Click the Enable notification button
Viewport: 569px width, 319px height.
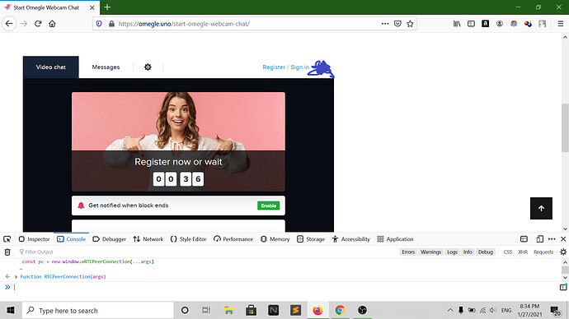269,206
